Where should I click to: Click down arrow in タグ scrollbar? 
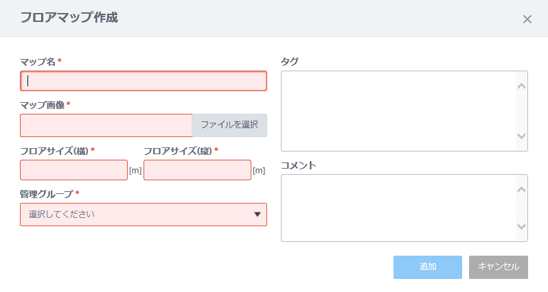coord(521,136)
